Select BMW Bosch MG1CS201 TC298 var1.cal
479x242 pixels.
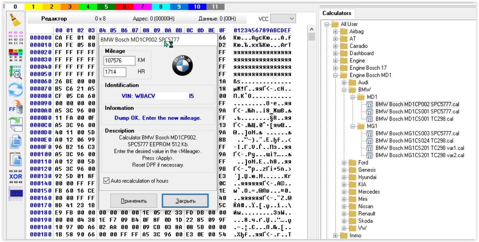(x=420, y=148)
